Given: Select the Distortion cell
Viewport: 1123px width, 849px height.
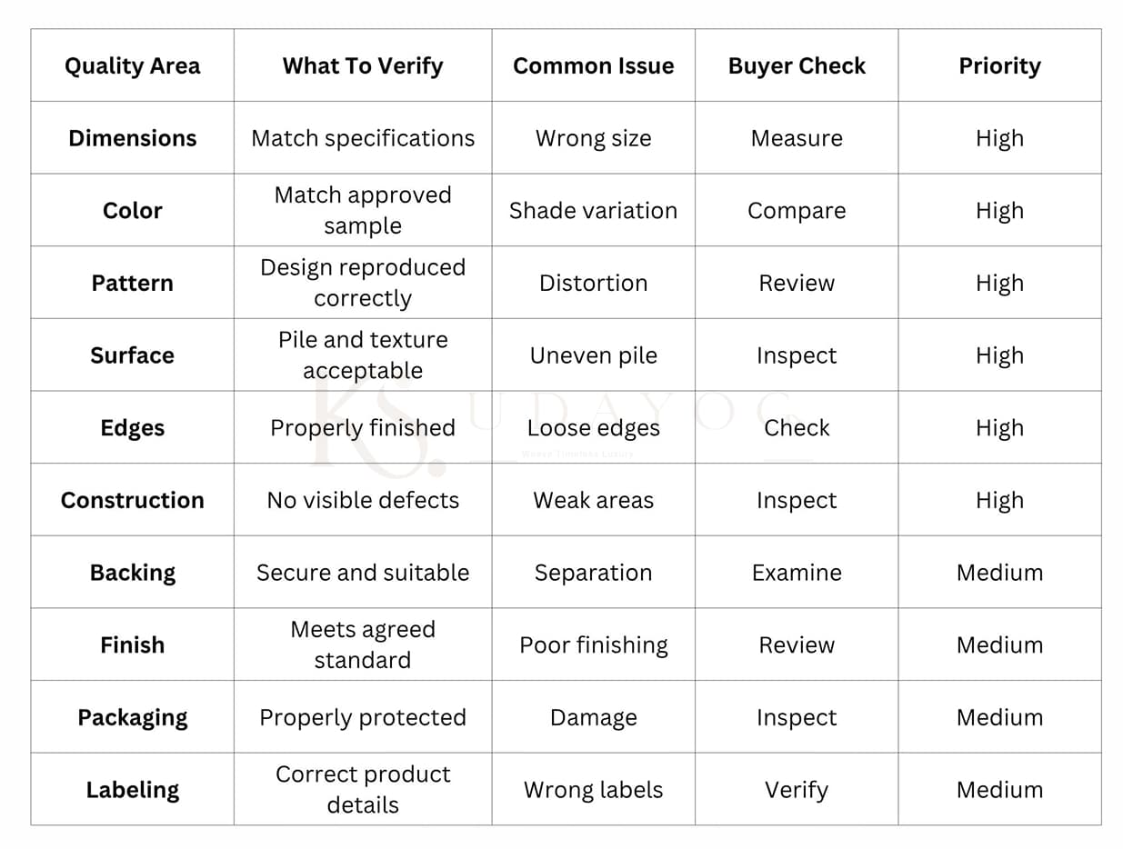Looking at the screenshot, I should [594, 283].
